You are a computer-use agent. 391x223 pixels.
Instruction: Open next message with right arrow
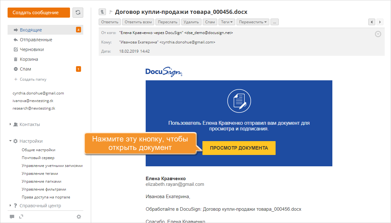(380, 22)
